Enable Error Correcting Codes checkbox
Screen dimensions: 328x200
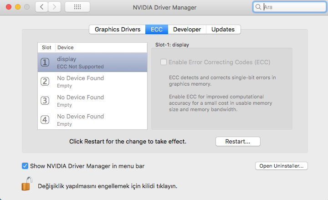coord(164,62)
